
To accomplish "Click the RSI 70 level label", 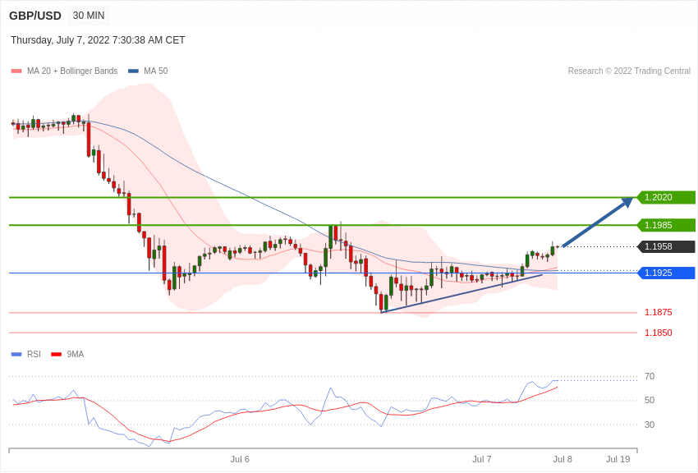I will (x=650, y=376).
